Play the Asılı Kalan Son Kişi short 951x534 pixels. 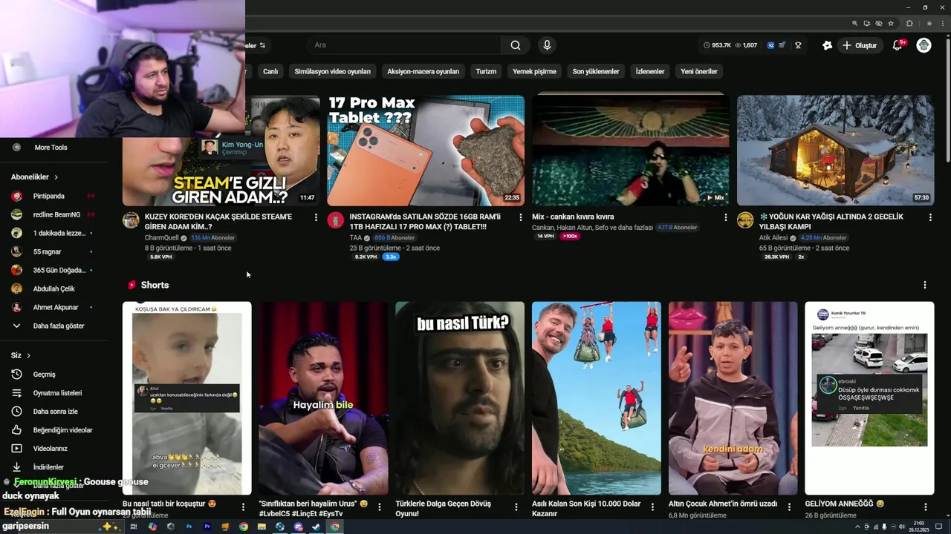[x=597, y=398]
